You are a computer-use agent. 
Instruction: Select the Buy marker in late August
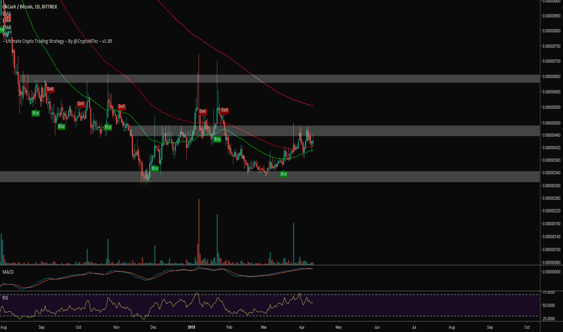pos(36,113)
